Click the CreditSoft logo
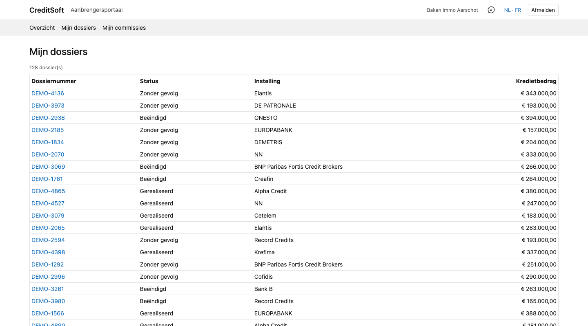This screenshot has height=326, width=588. click(47, 10)
